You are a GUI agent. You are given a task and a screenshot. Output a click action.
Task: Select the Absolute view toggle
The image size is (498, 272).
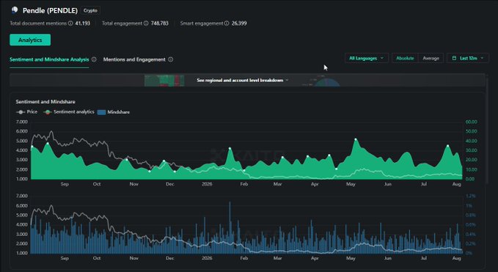point(405,58)
